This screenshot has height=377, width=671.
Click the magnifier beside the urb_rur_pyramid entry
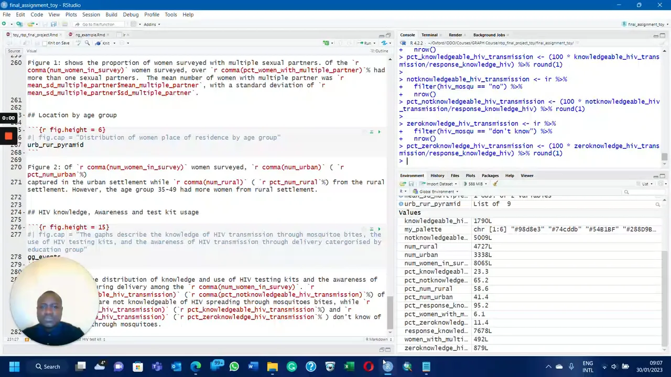(657, 204)
